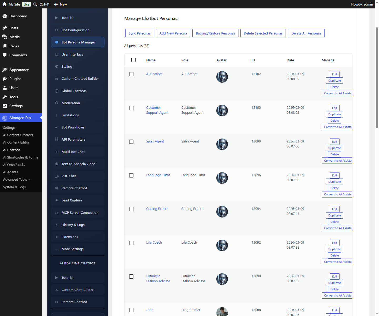Switch to Lead Capture tab
Viewport: 379px width, 316px height.
tap(78, 200)
